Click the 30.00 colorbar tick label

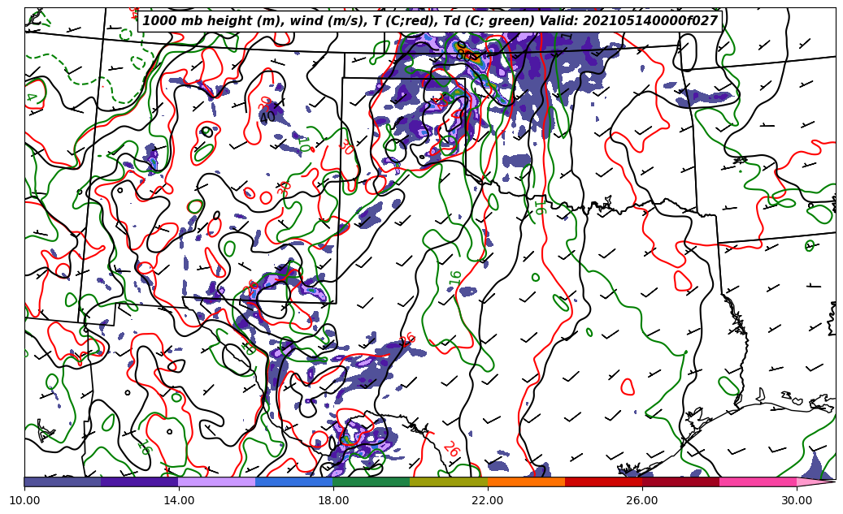click(797, 501)
